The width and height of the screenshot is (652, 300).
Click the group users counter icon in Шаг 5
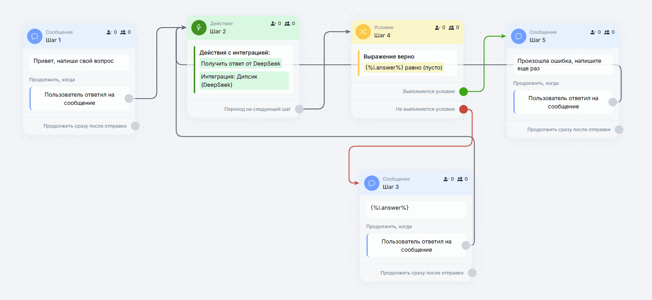click(607, 32)
